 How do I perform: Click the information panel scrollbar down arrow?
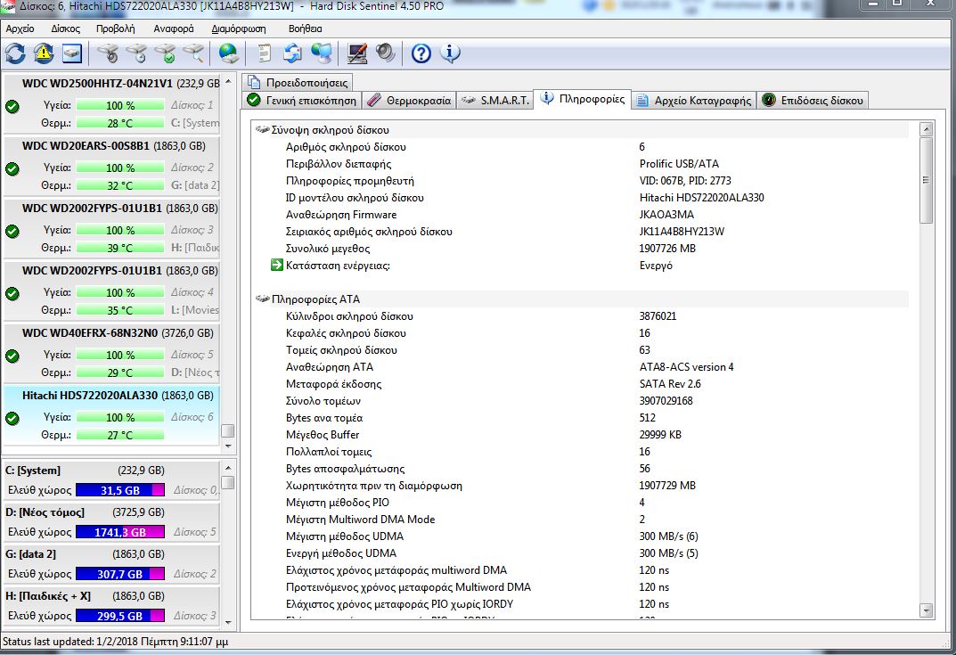pos(927,610)
